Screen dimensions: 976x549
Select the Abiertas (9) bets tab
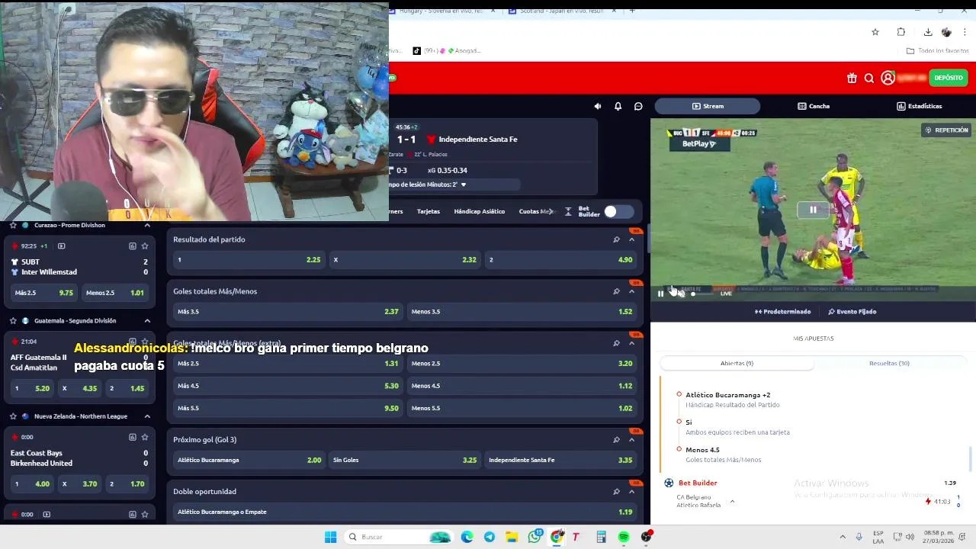(737, 364)
